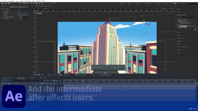Select the Hand tool
Image resolution: width=198 pixels, height=111 pixels.
pos(8,3)
